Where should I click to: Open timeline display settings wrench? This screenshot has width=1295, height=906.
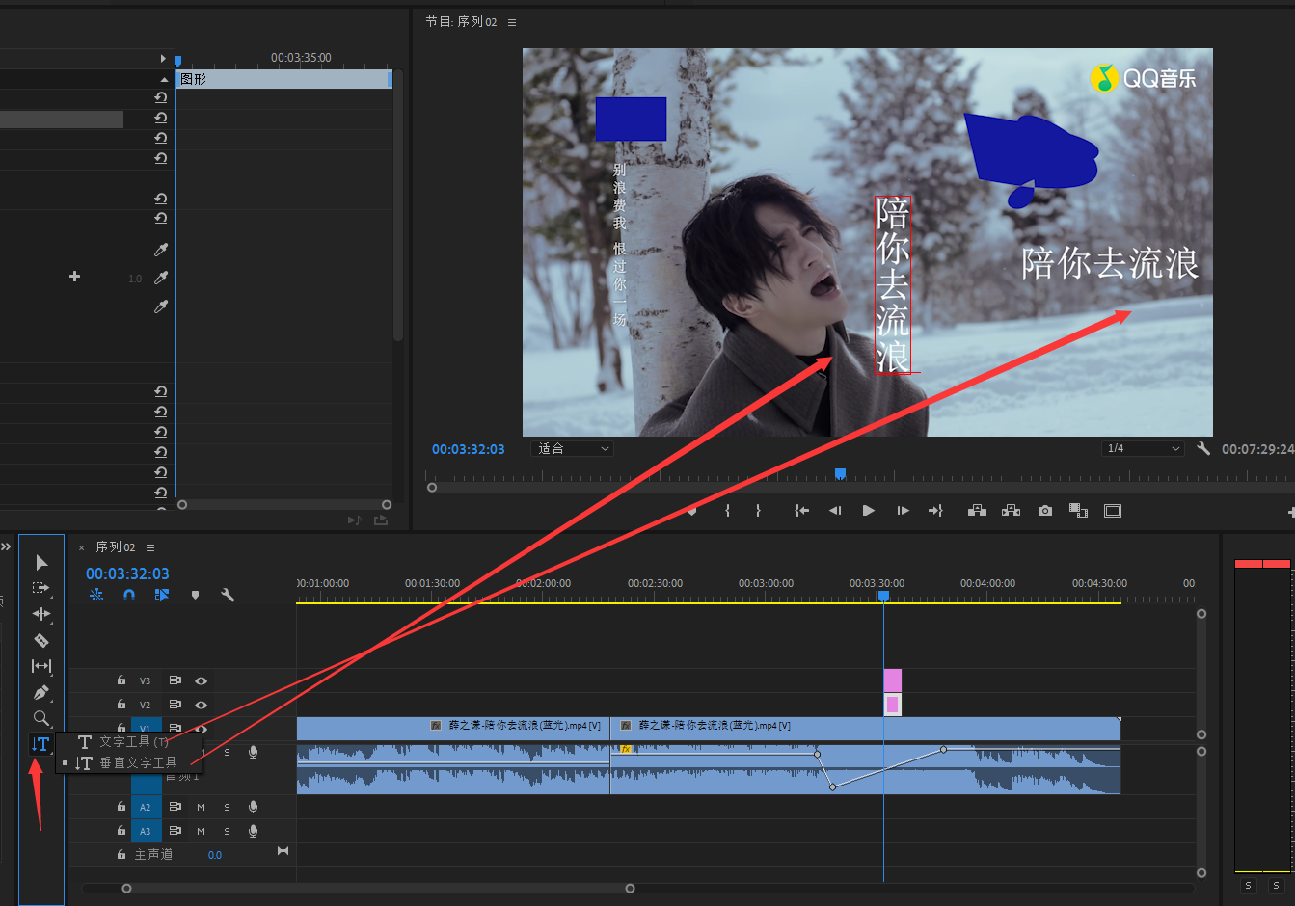click(228, 595)
